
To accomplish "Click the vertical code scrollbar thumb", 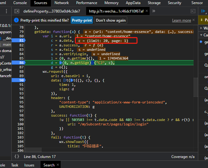I will (x=196, y=87).
